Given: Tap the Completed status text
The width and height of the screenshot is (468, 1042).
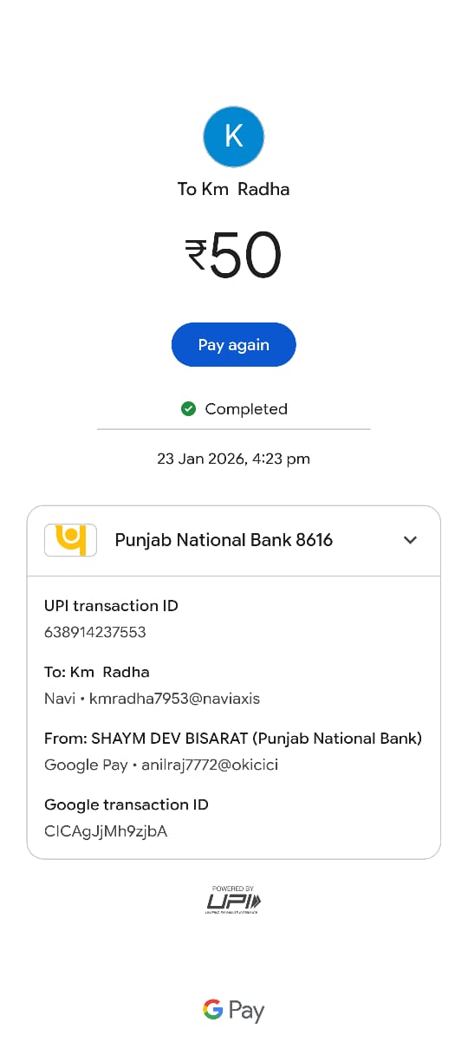Looking at the screenshot, I should (x=246, y=408).
